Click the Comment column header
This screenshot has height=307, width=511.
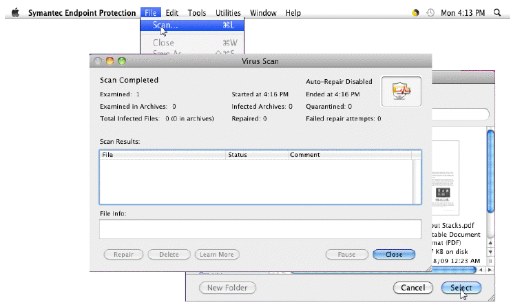tap(350, 155)
